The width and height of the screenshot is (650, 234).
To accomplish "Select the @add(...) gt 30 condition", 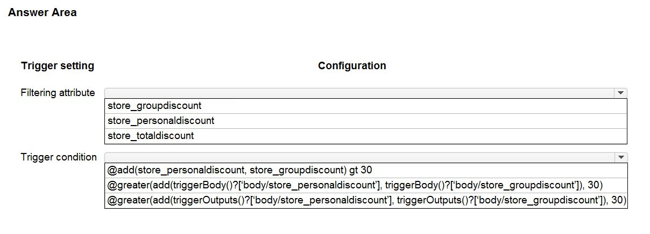I will tap(366, 170).
